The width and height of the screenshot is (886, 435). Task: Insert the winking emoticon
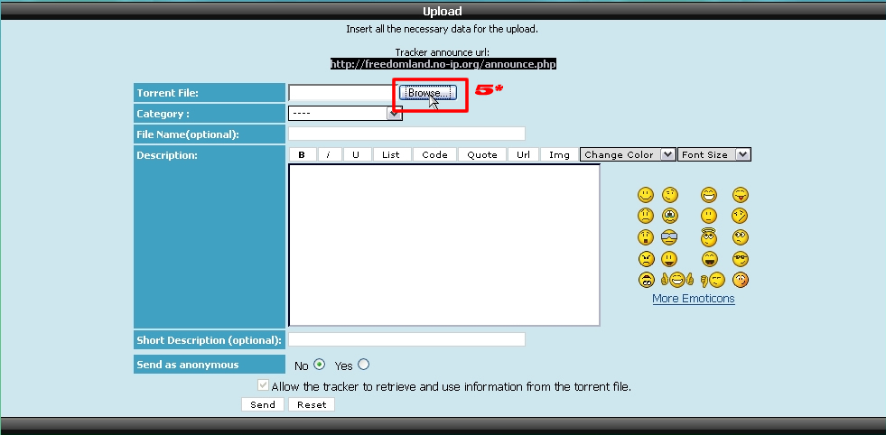coord(669,195)
